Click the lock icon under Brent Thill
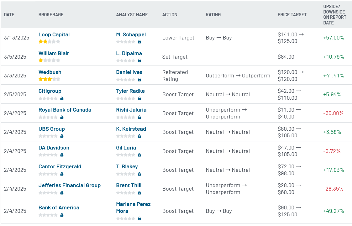Image resolution: width=352 pixels, height=226 pixels. pyautogui.click(x=139, y=193)
